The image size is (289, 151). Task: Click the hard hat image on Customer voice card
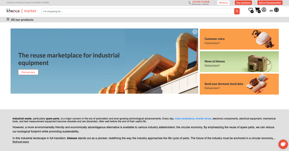(263, 39)
